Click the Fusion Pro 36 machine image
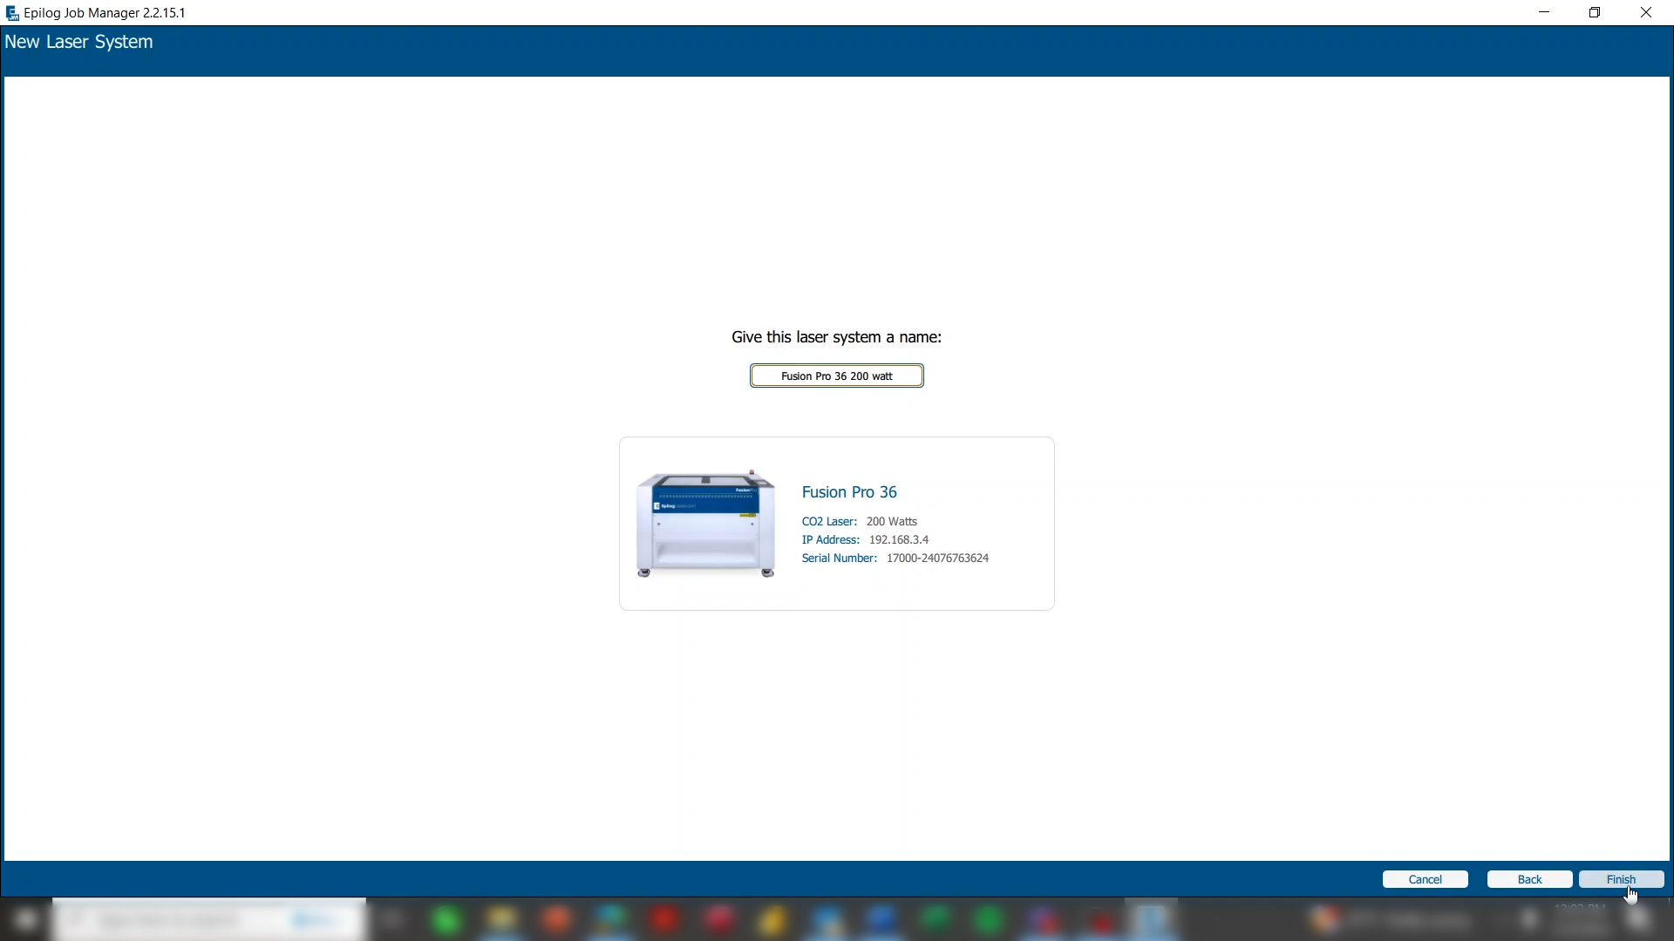Image resolution: width=1674 pixels, height=941 pixels. (705, 524)
